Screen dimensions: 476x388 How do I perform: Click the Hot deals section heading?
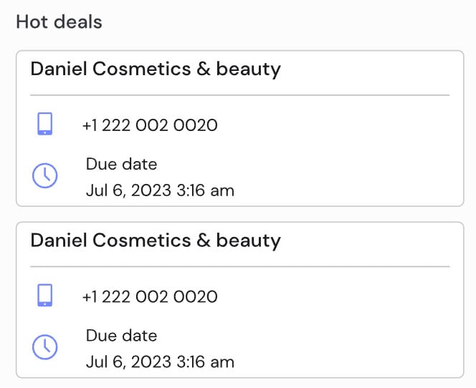click(59, 22)
